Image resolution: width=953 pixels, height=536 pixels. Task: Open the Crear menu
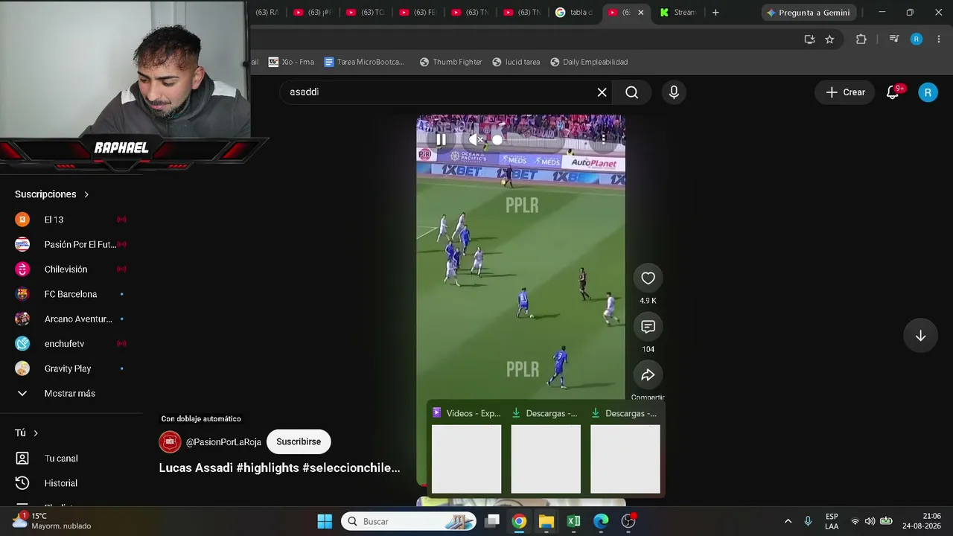845,92
